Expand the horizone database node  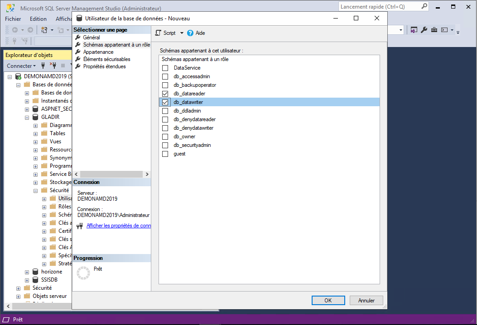27,272
